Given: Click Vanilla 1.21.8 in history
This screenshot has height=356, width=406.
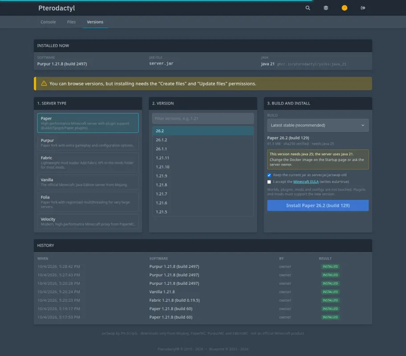Looking at the screenshot, I should pos(162,292).
